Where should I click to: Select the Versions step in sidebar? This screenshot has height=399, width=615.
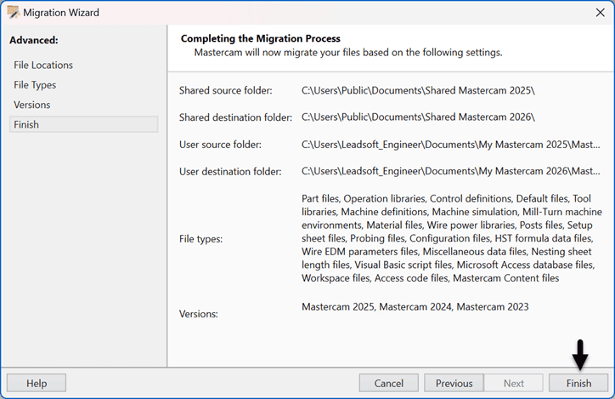point(32,105)
